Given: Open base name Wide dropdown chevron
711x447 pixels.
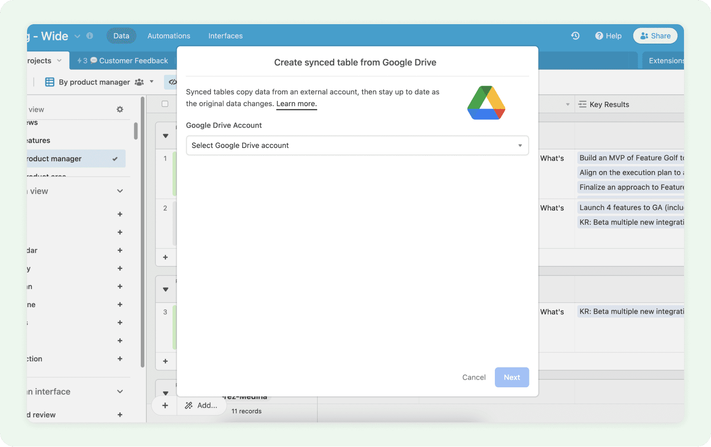Looking at the screenshot, I should pyautogui.click(x=77, y=36).
